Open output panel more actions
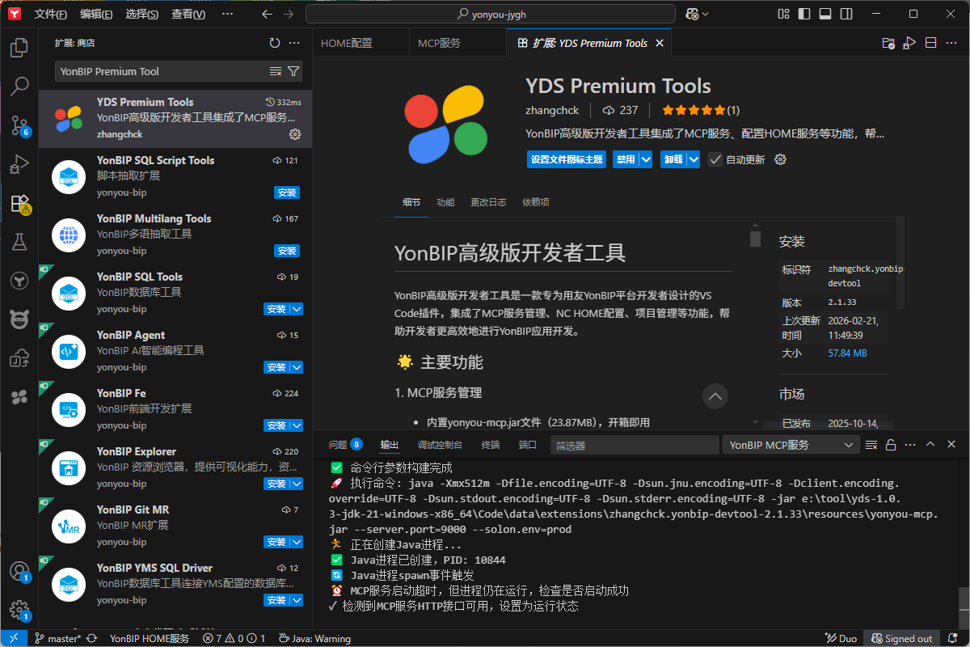Screen dimensions: 970x647 [x=910, y=445]
